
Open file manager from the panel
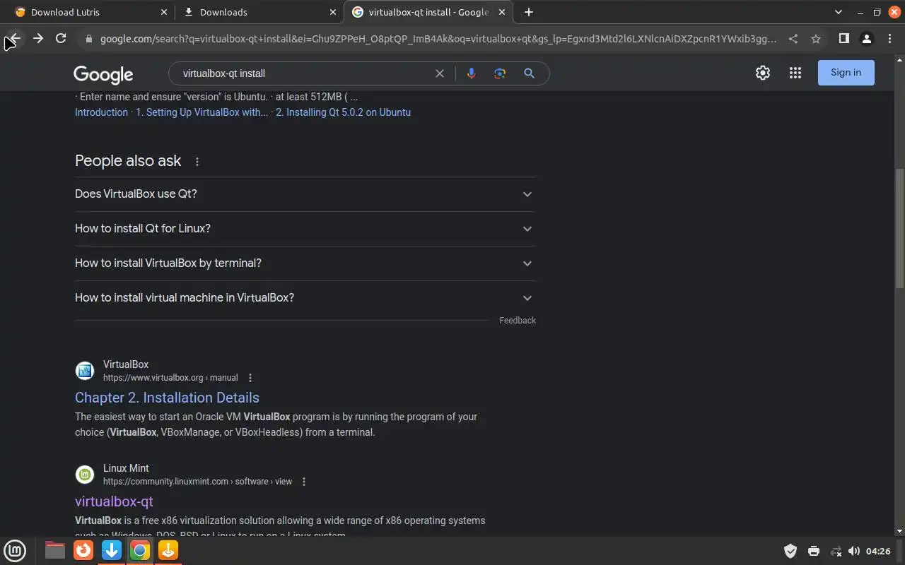coord(55,550)
